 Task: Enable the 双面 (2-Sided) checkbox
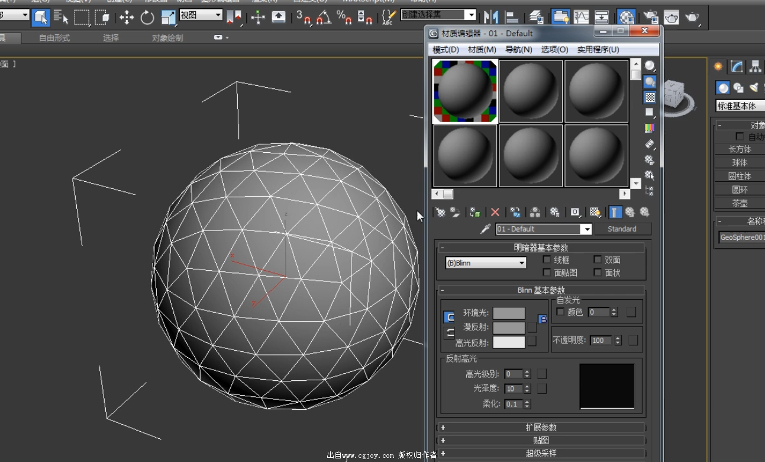[x=598, y=260]
